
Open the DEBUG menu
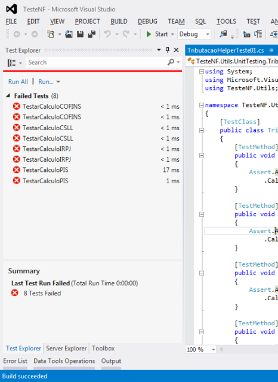pos(147,21)
